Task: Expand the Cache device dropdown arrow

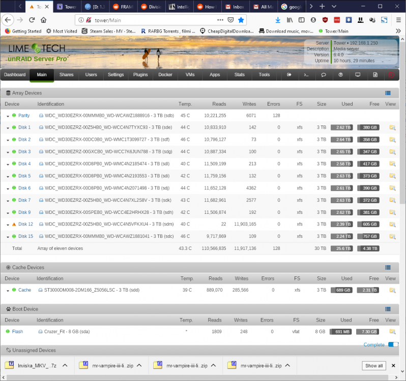Action: coord(8,291)
